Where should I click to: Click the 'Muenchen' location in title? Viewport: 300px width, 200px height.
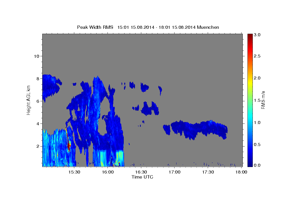(x=208, y=27)
